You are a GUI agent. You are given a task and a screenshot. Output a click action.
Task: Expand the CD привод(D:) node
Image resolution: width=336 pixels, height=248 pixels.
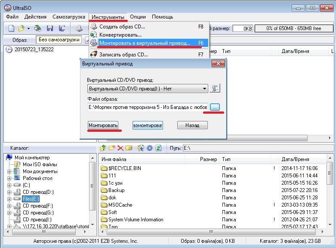coord(9,192)
